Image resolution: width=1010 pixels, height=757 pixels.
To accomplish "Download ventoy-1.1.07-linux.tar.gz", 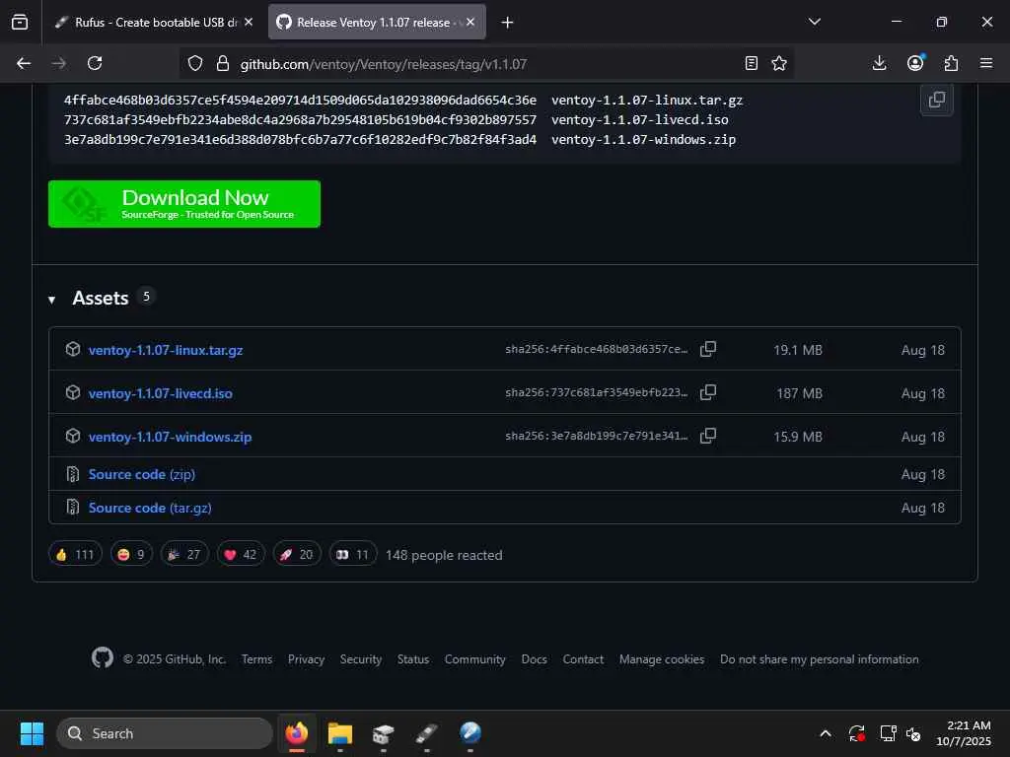I will (x=166, y=350).
